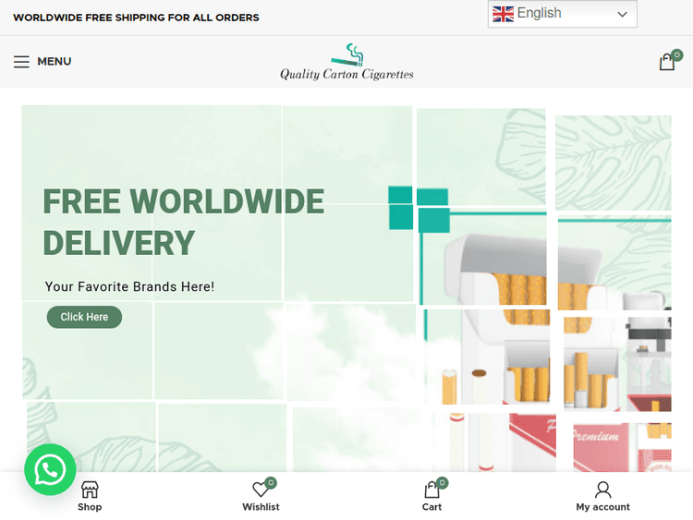Open the Wishlist heart icon
This screenshot has width=693, height=520.
(x=261, y=490)
